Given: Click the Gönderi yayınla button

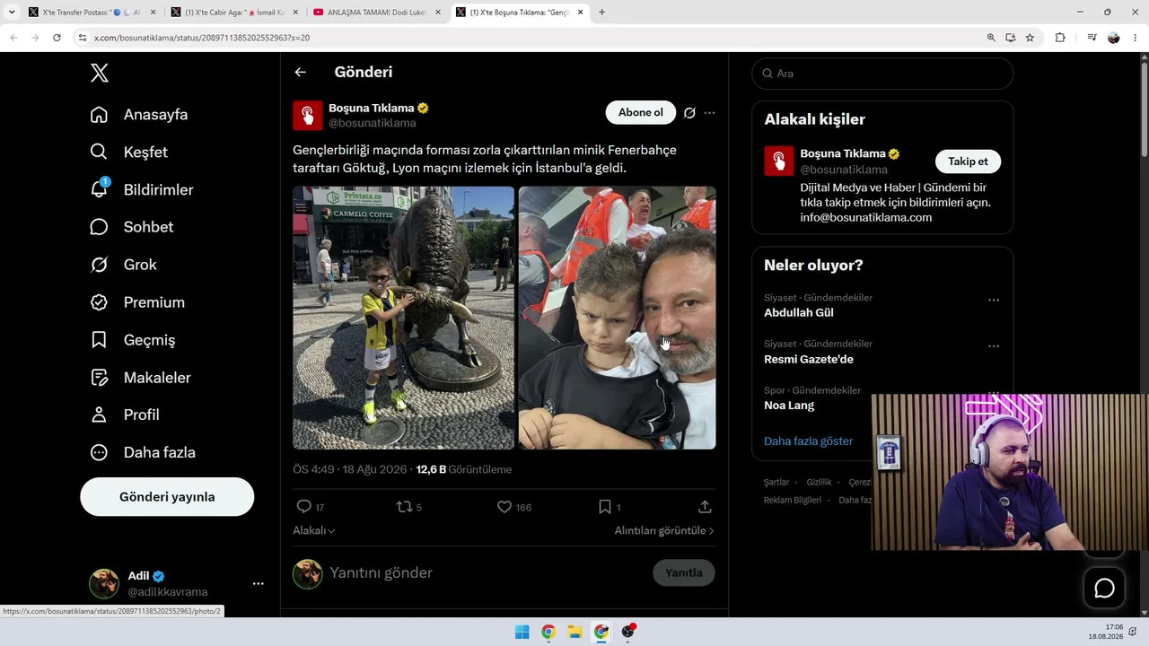Looking at the screenshot, I should click(x=167, y=497).
